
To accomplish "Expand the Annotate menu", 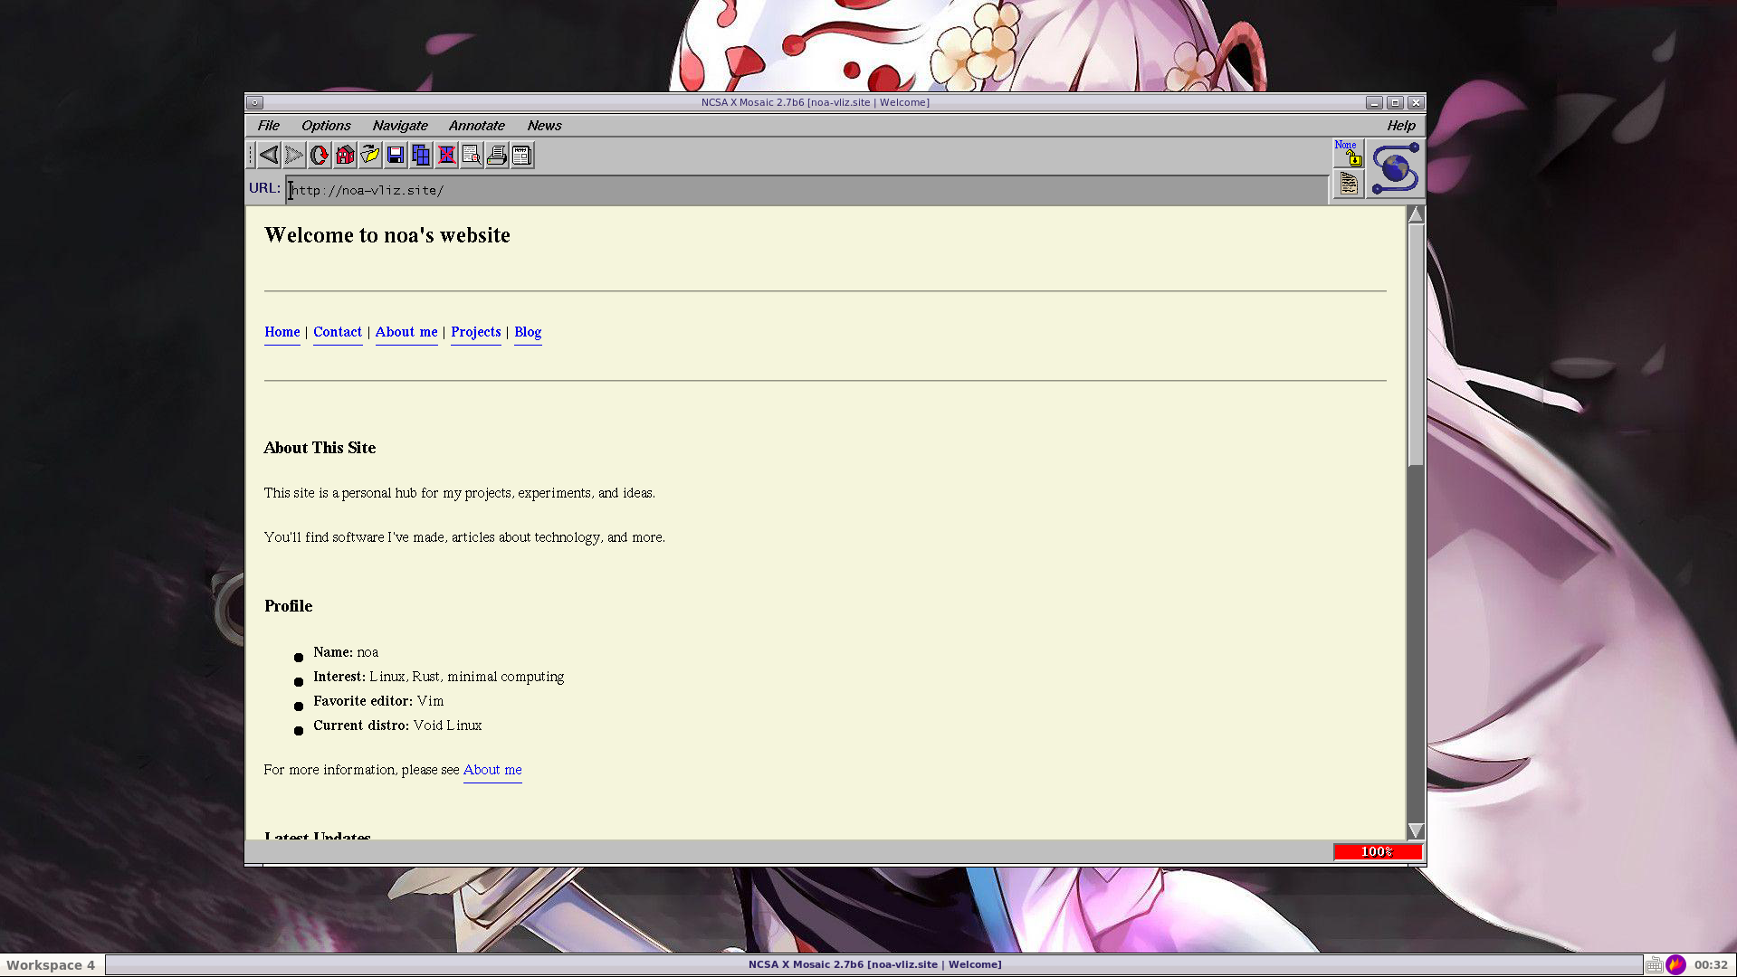I will coord(476,126).
